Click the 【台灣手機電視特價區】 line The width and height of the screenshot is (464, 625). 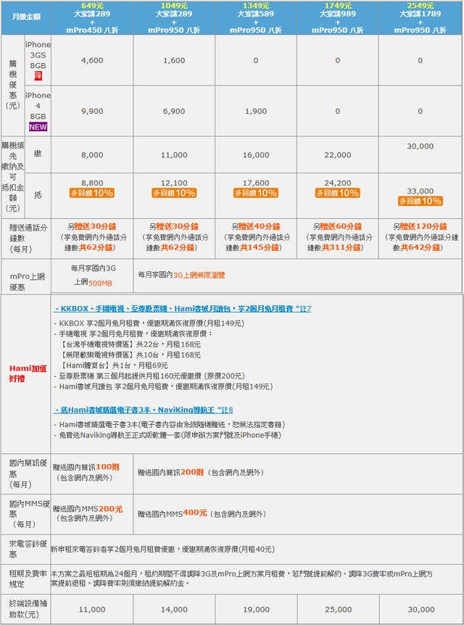point(130,344)
